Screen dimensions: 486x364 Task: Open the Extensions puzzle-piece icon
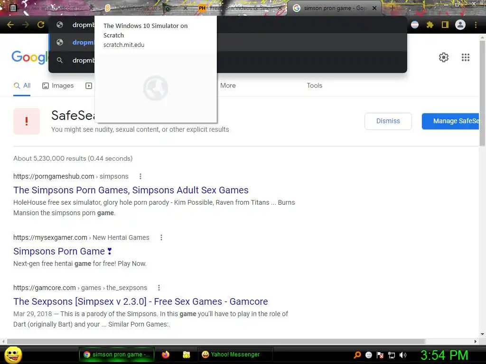(430, 25)
